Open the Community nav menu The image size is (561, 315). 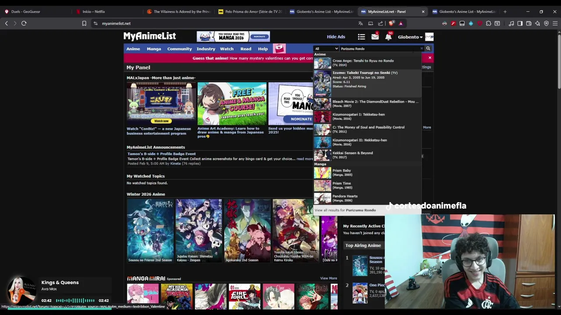coord(179,49)
